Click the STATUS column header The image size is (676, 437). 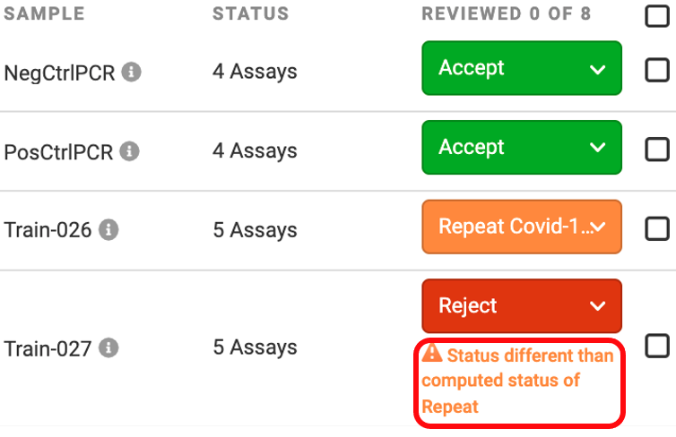250,13
